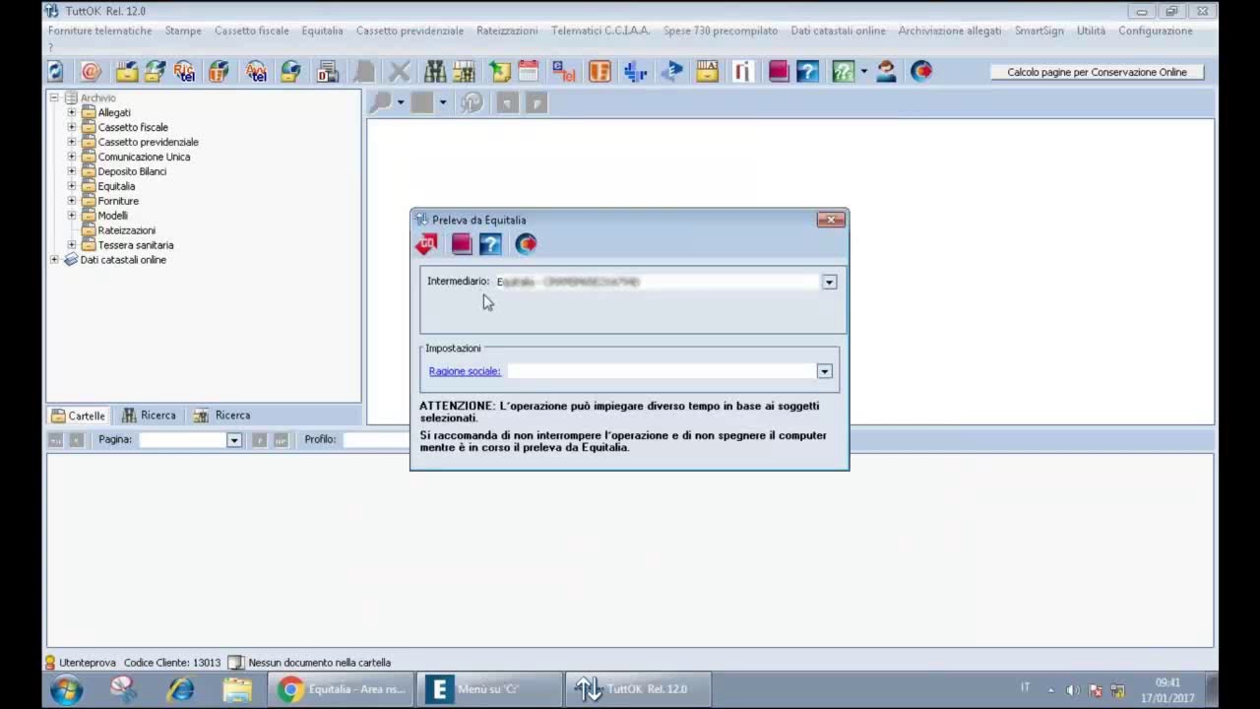The height and width of the screenshot is (709, 1260).
Task: Click the Ragione sociale input field
Action: pos(661,371)
